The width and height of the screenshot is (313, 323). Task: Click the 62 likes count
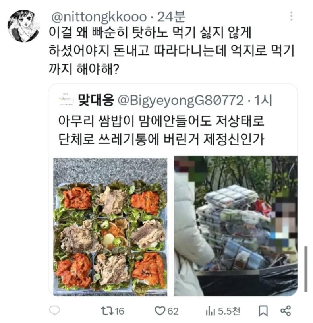[x=173, y=311]
